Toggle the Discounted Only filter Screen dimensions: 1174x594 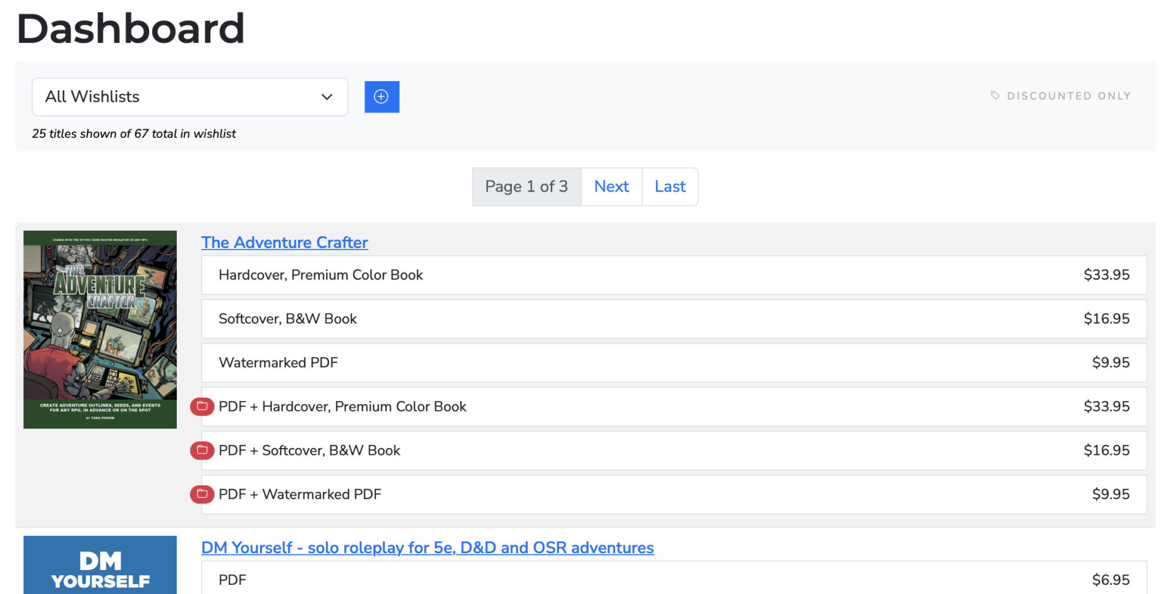click(x=1060, y=96)
